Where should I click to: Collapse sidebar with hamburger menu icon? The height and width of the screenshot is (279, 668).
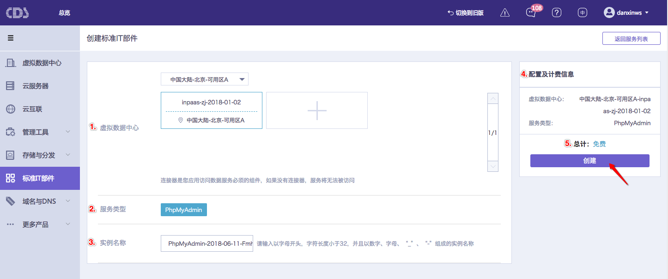[10, 38]
